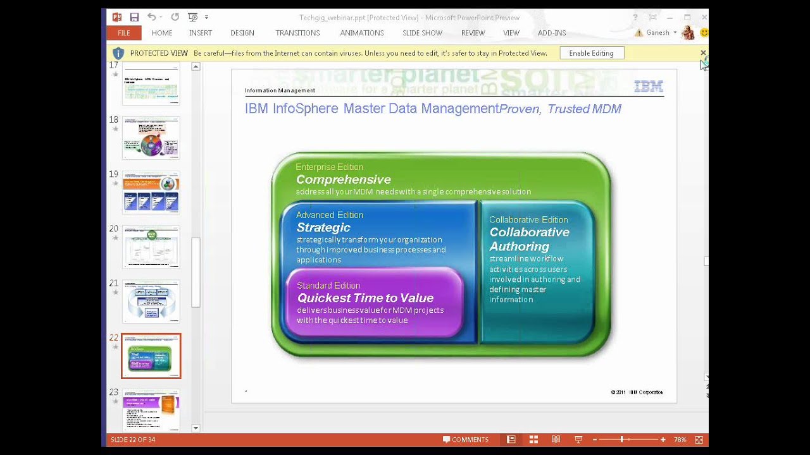Switch to Normal view icon

tap(511, 439)
